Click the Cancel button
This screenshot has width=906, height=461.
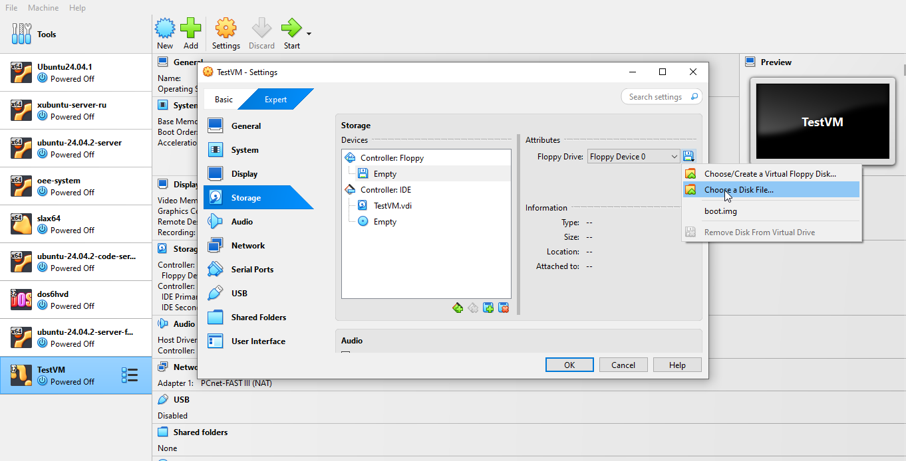pos(623,365)
